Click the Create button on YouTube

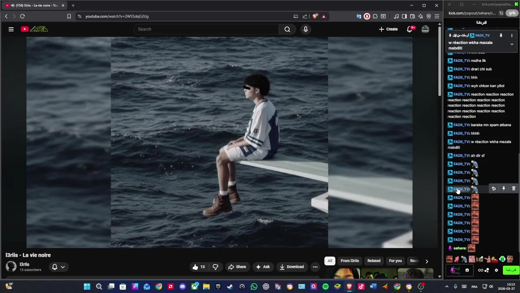[388, 29]
